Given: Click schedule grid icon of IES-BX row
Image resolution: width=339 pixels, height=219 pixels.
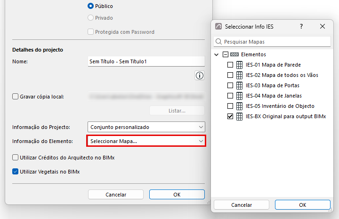Looking at the screenshot, I should pos(239,116).
